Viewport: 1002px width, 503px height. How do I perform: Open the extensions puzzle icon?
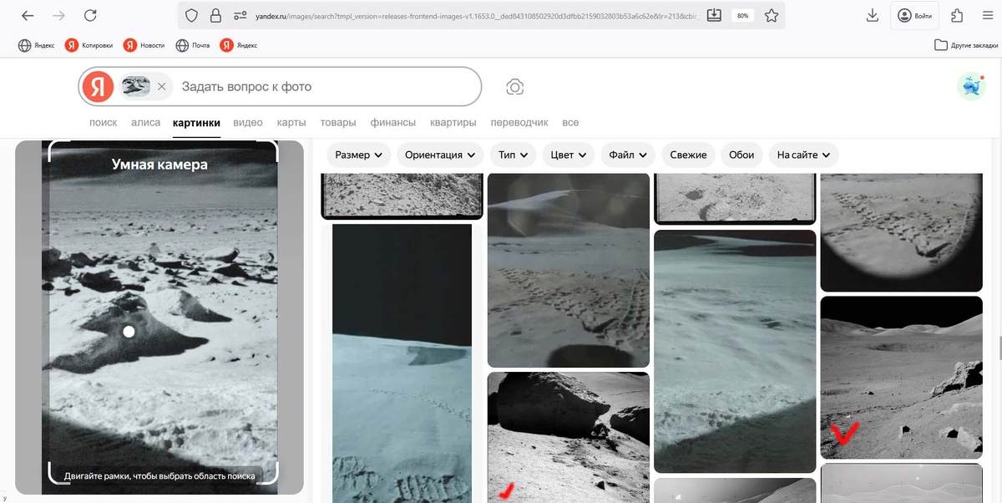[957, 15]
